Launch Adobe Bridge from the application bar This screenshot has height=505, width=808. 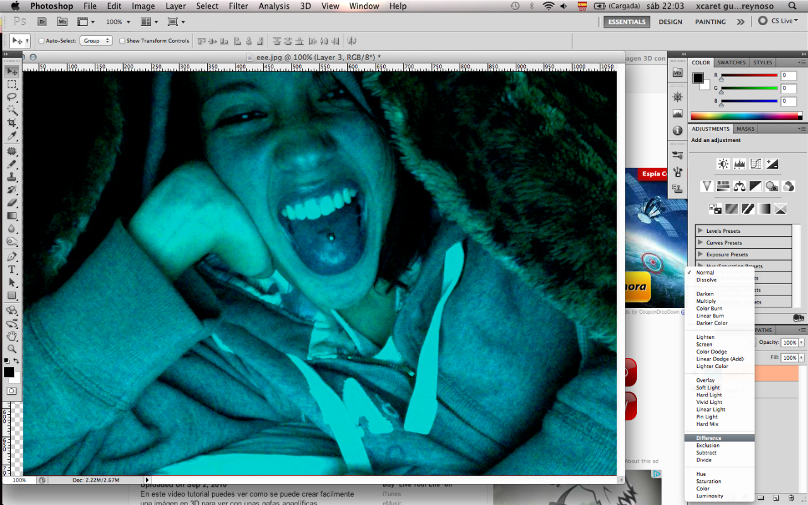pos(42,21)
